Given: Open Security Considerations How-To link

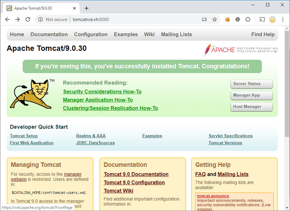Looking at the screenshot, I should [102, 92].
